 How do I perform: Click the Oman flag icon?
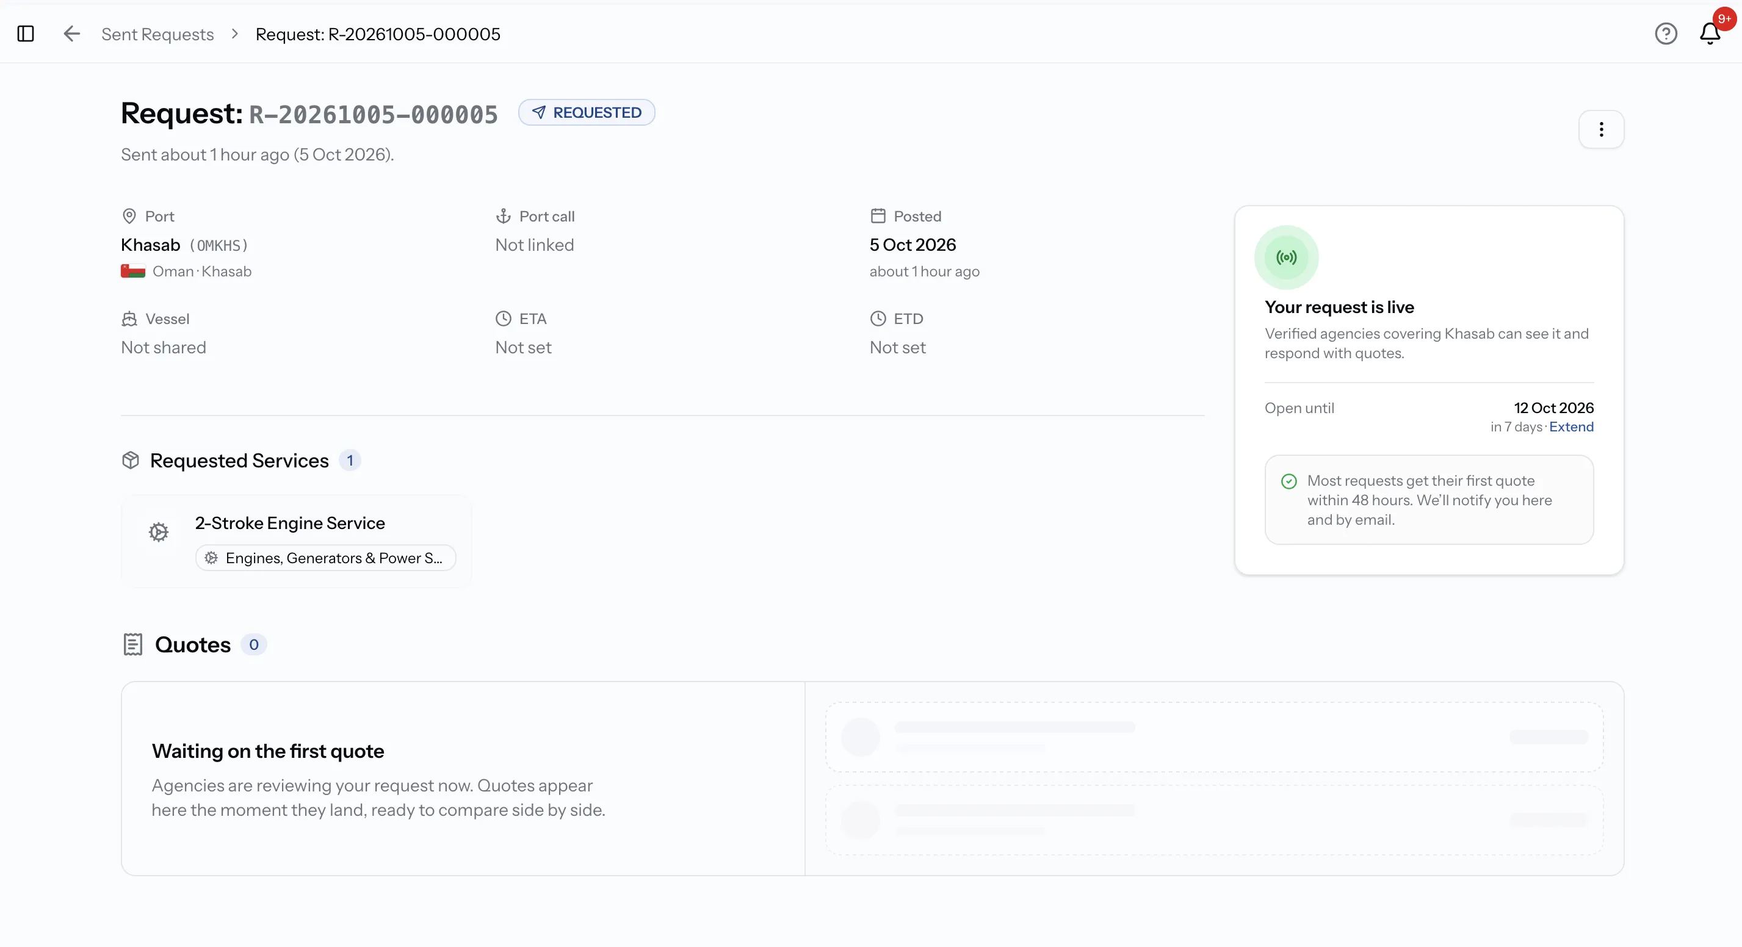point(133,271)
